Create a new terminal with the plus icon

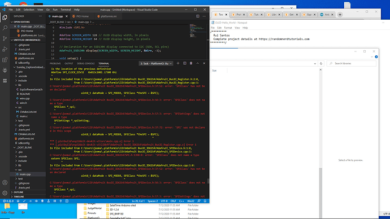pyautogui.click(x=178, y=63)
